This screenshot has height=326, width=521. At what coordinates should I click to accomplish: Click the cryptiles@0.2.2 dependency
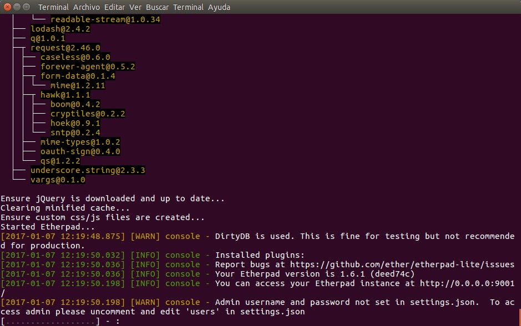(x=88, y=114)
